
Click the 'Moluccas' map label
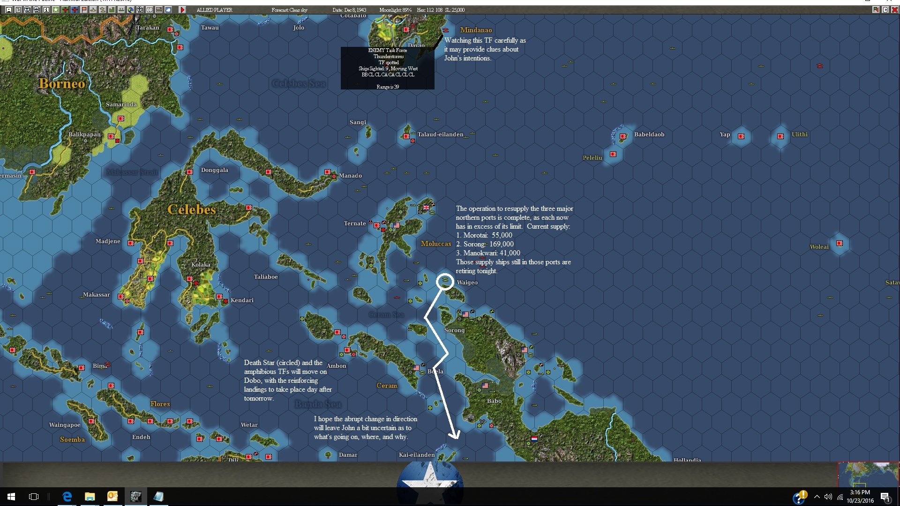436,244
